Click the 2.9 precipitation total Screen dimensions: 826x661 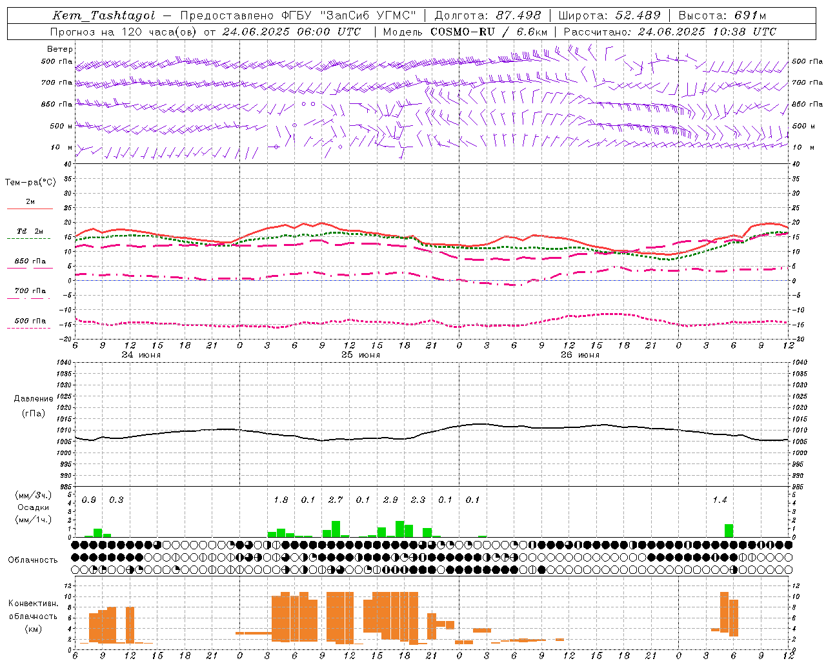pyautogui.click(x=390, y=500)
